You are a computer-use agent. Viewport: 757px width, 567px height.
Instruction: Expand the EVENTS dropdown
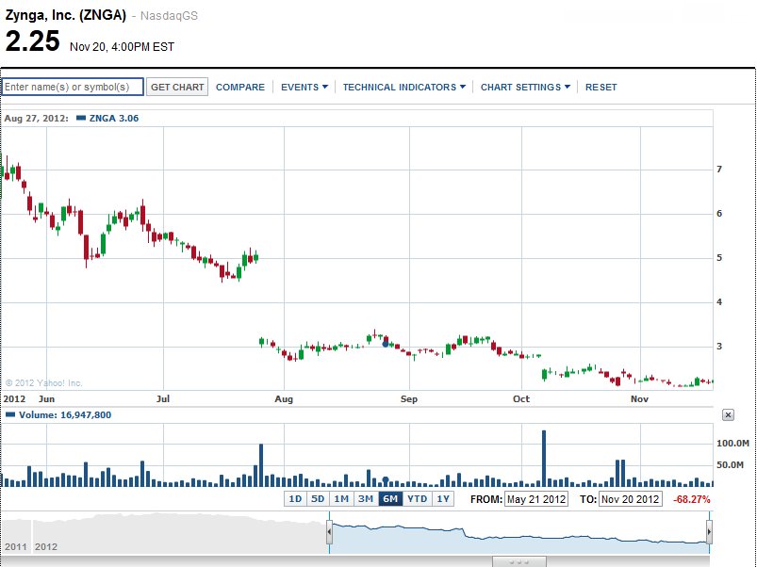pyautogui.click(x=304, y=88)
